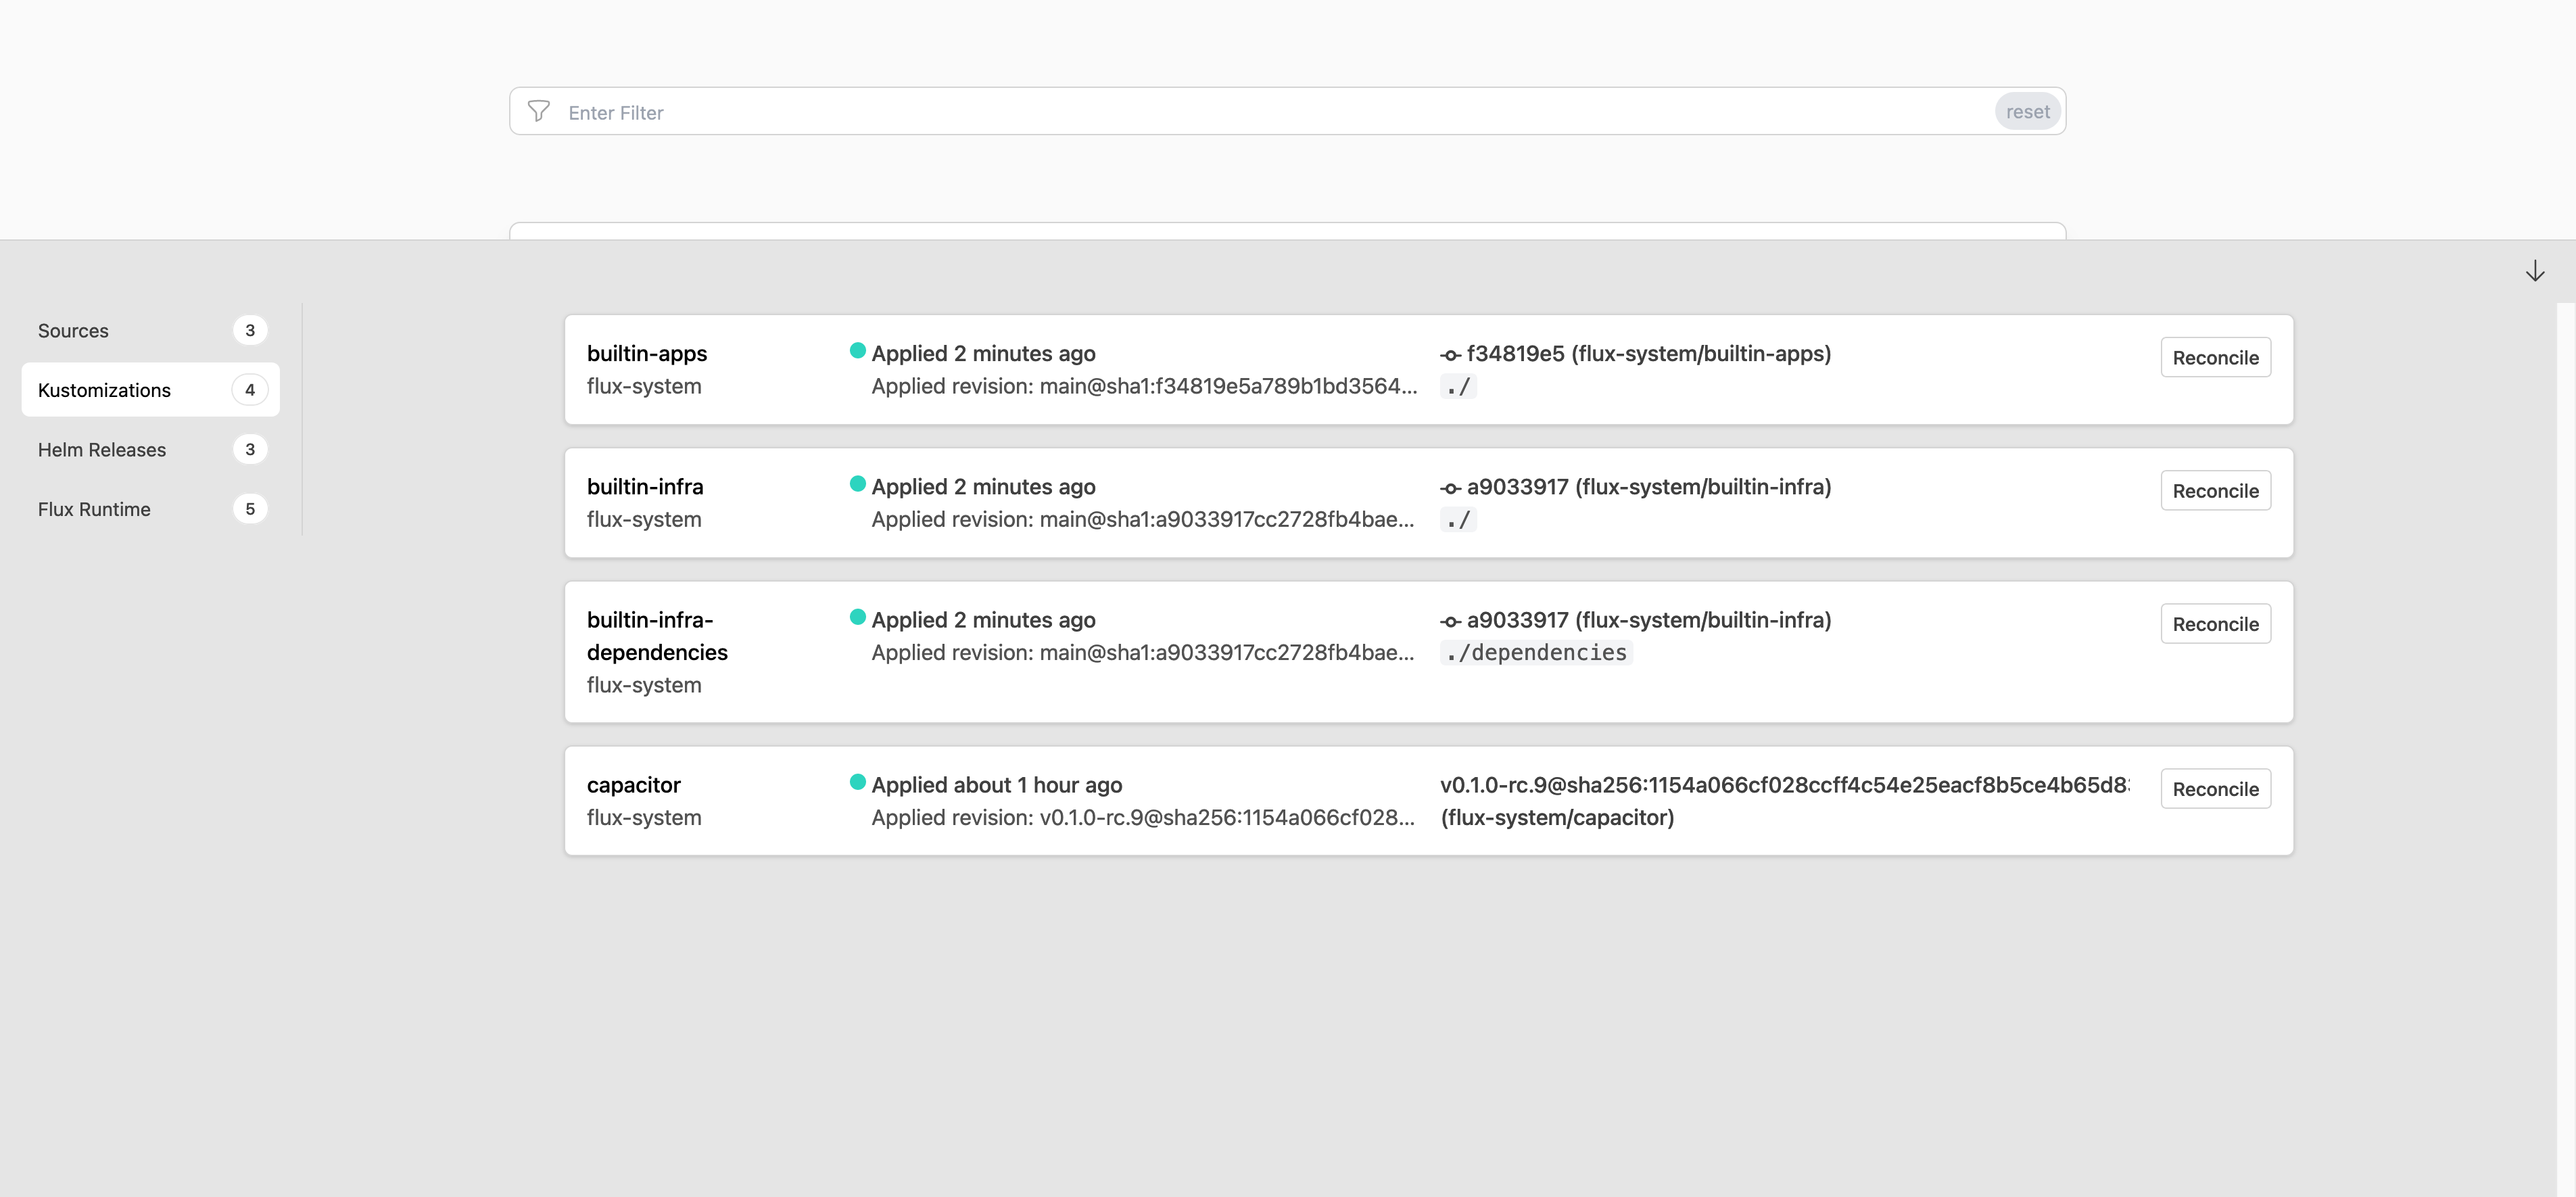Switch to the Sources tab
2576x1197 pixels.
(73, 330)
